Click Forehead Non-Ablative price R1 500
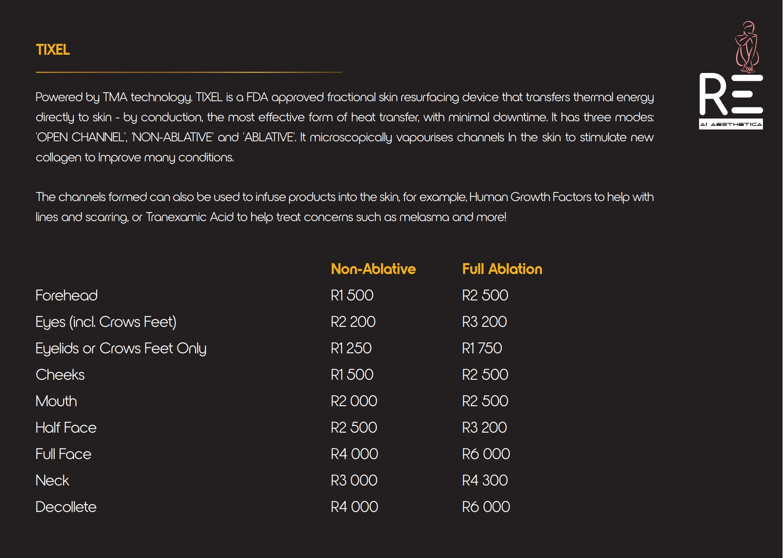Image resolution: width=783 pixels, height=558 pixels. point(352,295)
